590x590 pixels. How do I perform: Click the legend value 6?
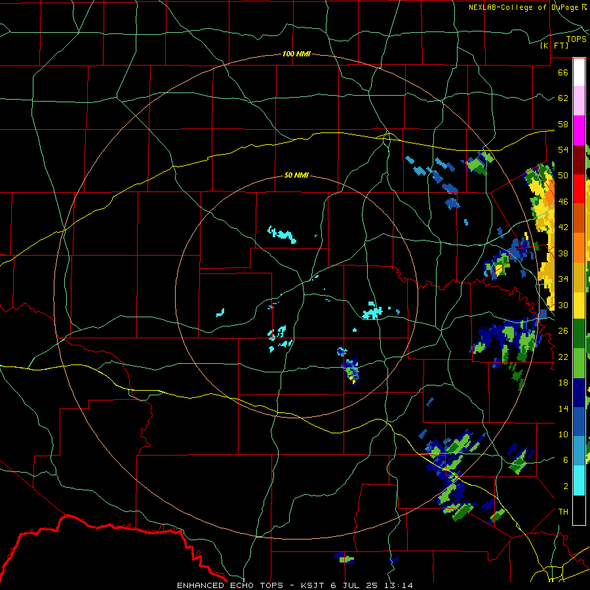click(565, 460)
